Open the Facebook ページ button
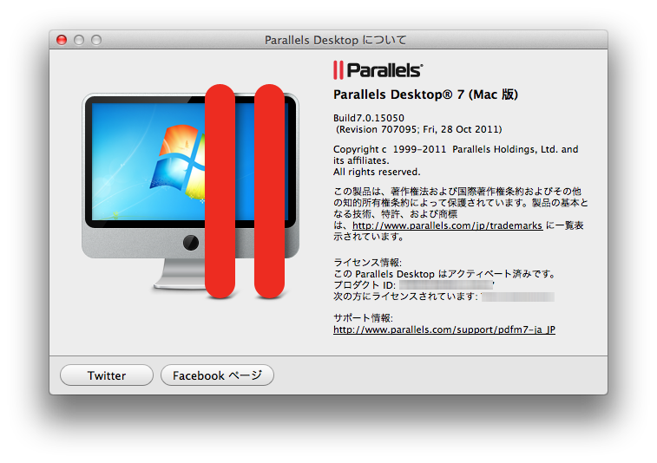The image size is (657, 463). 217,375
